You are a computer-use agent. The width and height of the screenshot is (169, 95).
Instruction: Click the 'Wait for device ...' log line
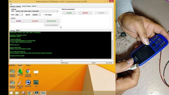pyautogui.click(x=15, y=45)
